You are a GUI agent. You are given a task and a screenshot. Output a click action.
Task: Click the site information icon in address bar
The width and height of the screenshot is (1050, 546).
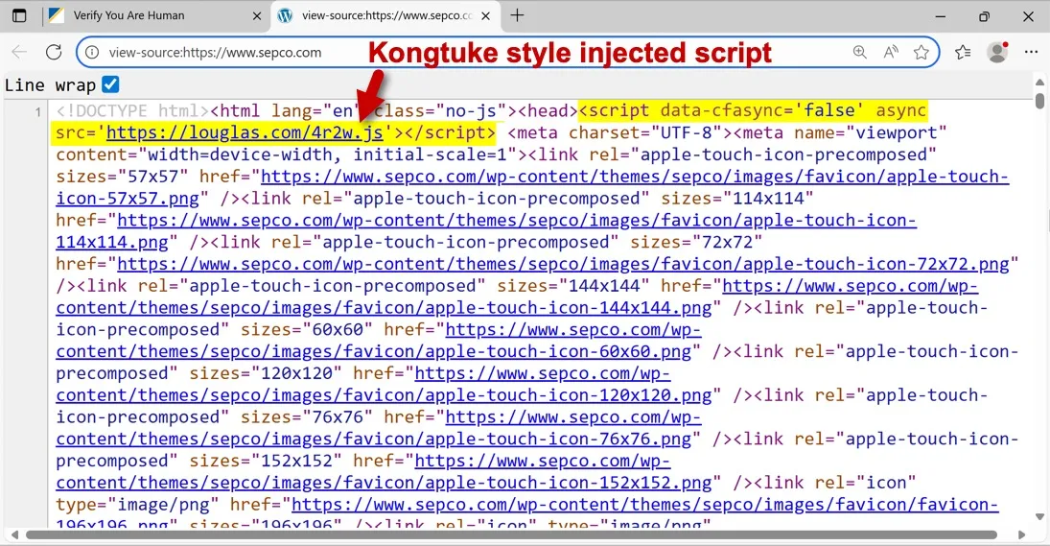(x=93, y=53)
